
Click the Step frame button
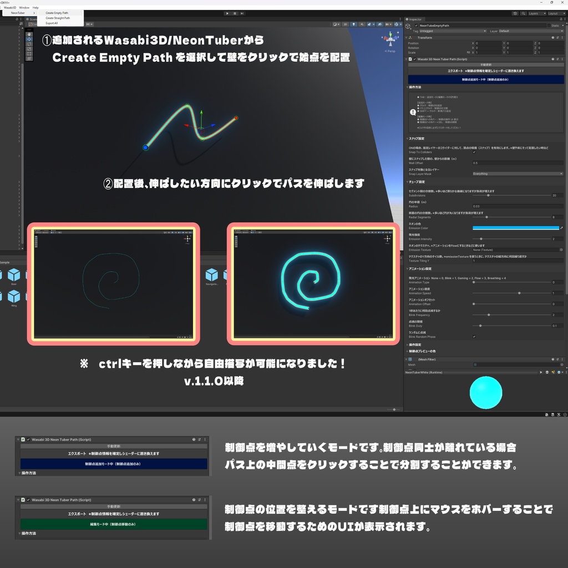point(242,13)
